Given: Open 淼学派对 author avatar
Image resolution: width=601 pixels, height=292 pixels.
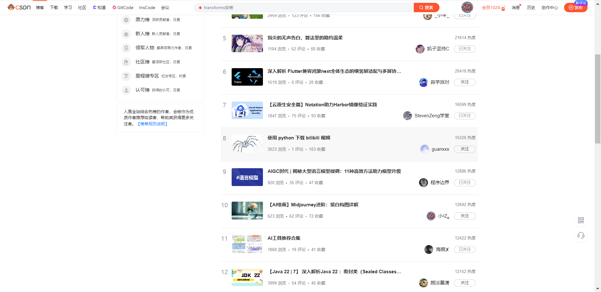Looking at the screenshot, I should 424,83.
